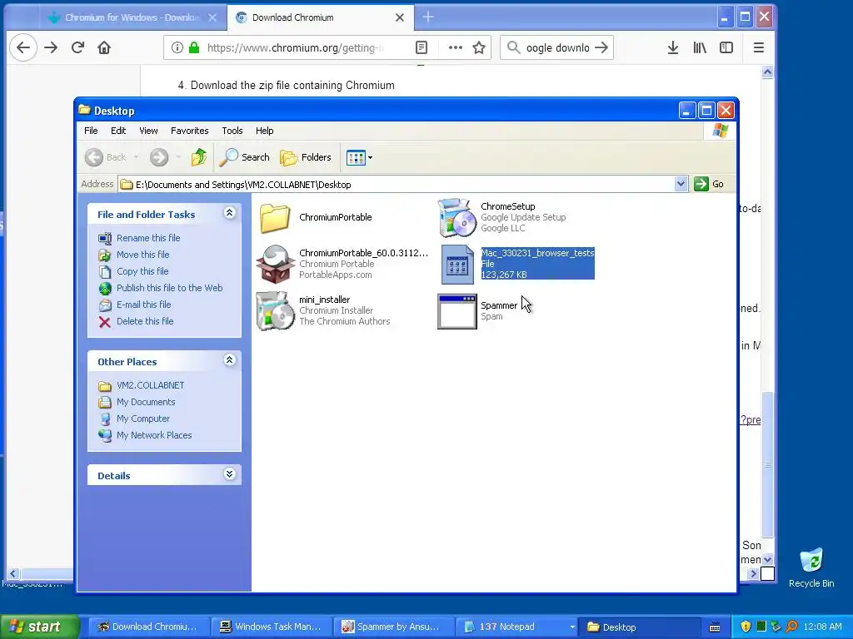The height and width of the screenshot is (639, 853).
Task: Open the Back history dropdown arrow
Action: tap(136, 157)
